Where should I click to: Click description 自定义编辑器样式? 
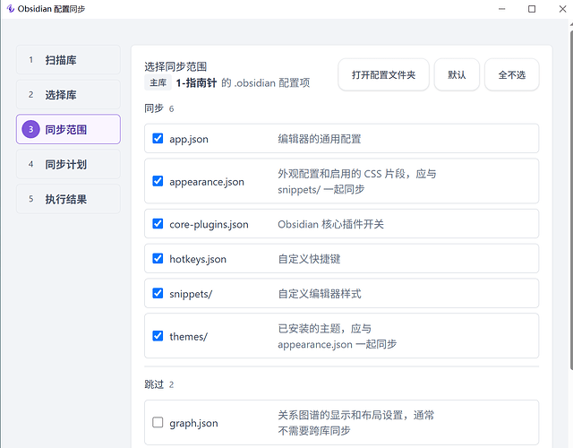320,294
